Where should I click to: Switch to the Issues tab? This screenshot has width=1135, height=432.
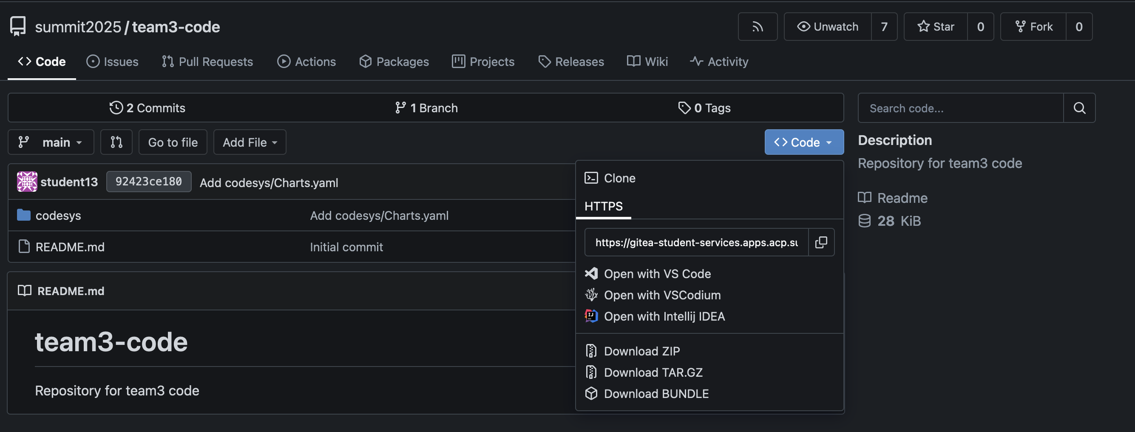[112, 62]
